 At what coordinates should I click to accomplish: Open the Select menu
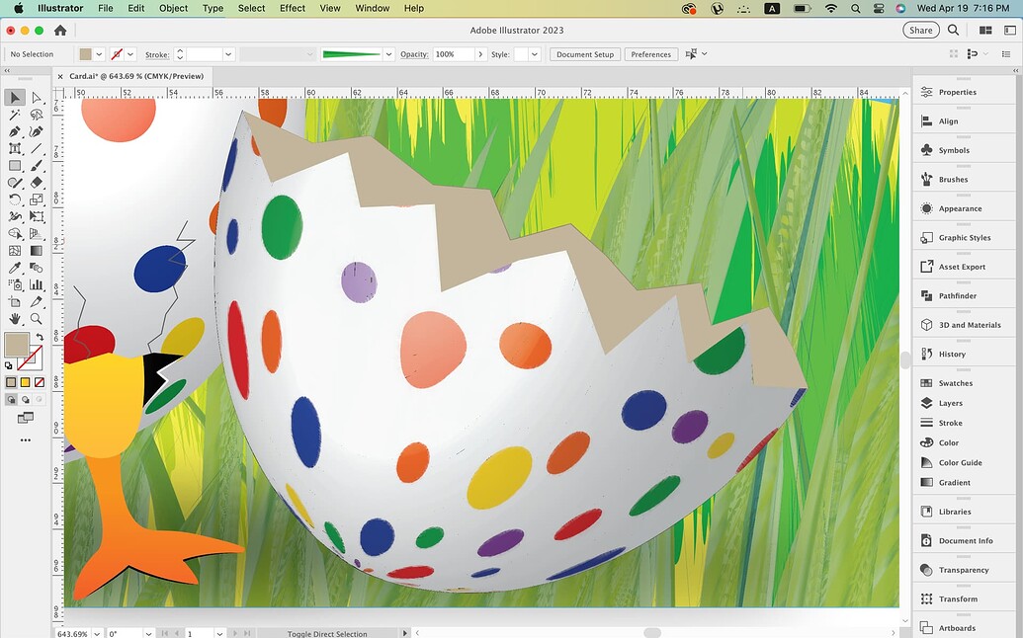point(251,8)
